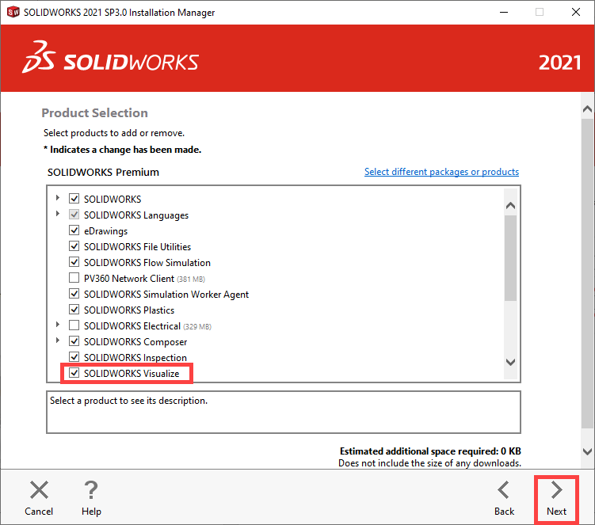595x525 pixels.
Task: Uncheck the SOLIDWORKS Composer checkbox
Action: (x=74, y=341)
